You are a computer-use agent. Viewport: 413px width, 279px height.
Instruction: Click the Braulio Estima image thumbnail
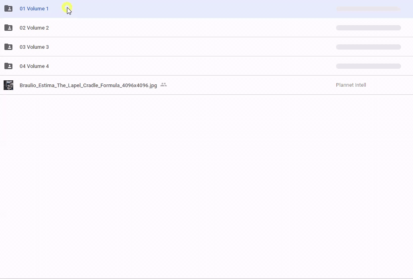click(8, 85)
